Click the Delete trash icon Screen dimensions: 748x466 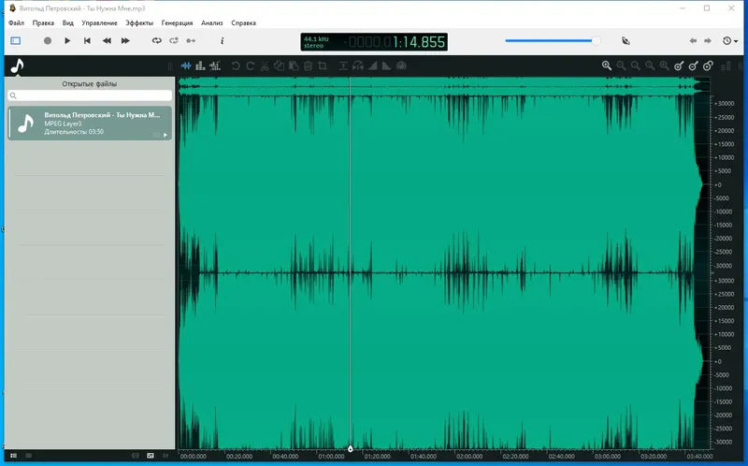(x=309, y=66)
